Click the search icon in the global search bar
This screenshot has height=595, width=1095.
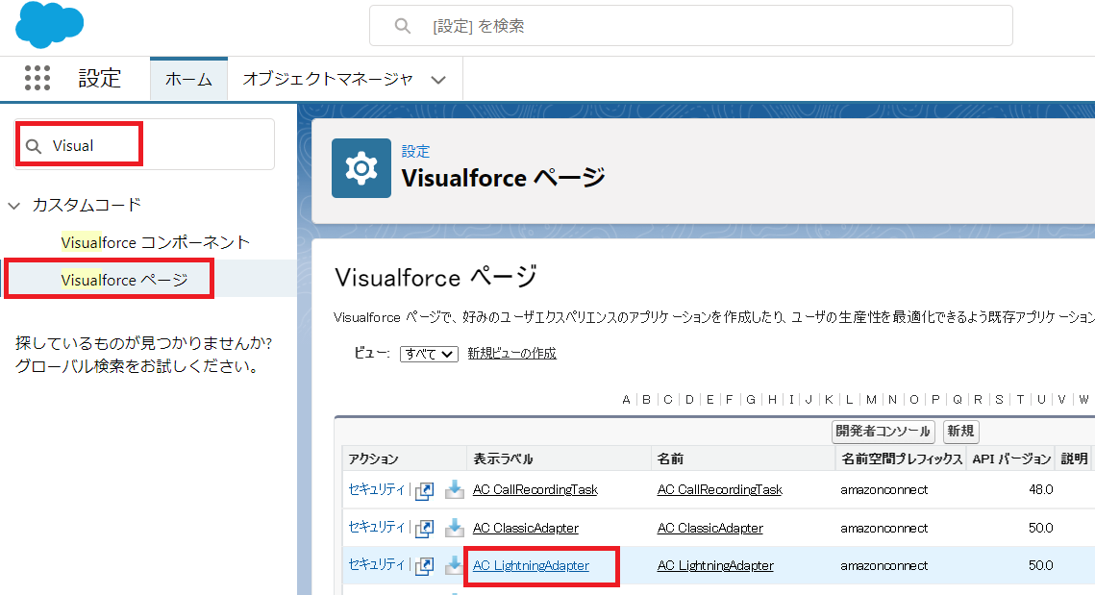pyautogui.click(x=402, y=26)
